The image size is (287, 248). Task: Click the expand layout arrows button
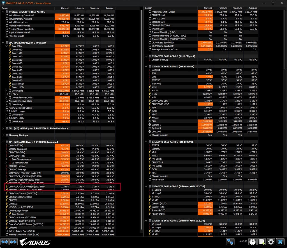click(4, 242)
